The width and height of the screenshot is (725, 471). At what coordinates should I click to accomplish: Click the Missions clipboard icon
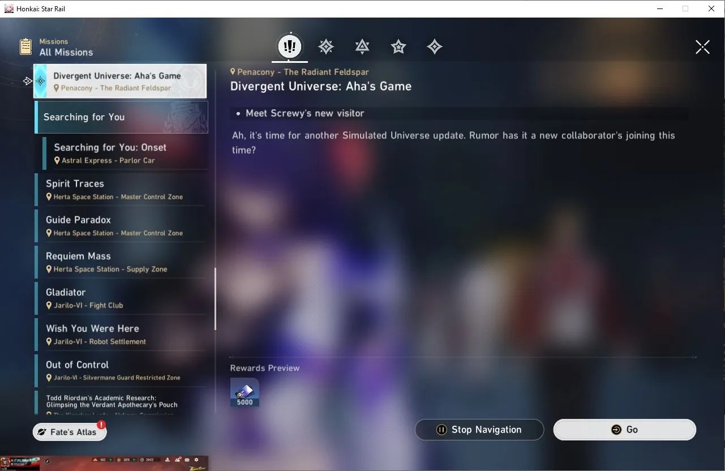pos(25,46)
